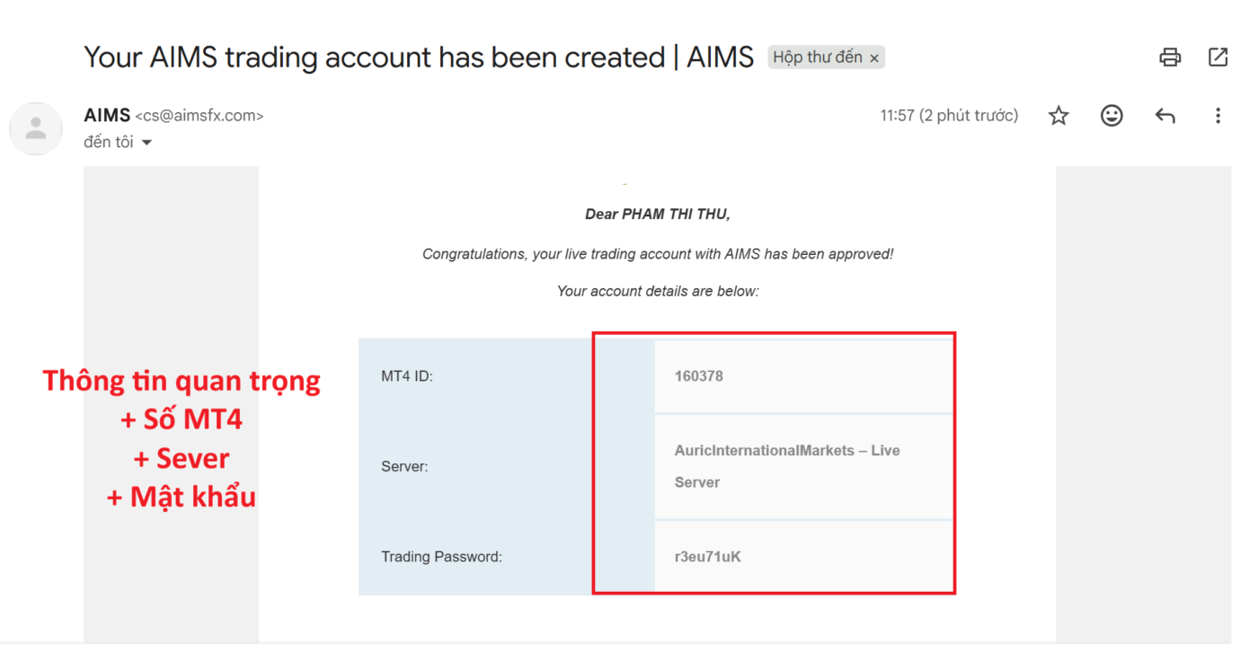
Task: Click the "Trading Password:" label cell
Action: click(x=441, y=557)
